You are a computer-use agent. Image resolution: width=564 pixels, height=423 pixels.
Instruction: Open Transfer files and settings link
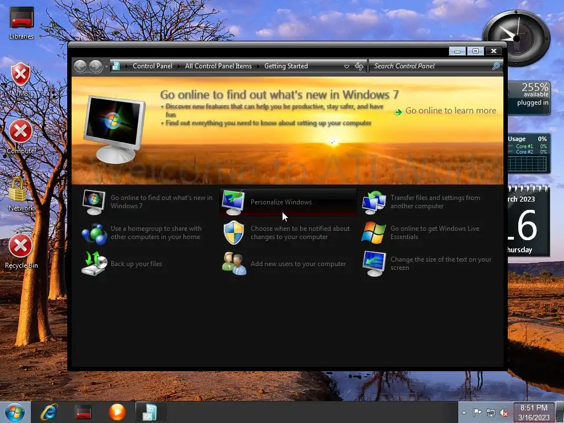tap(435, 202)
